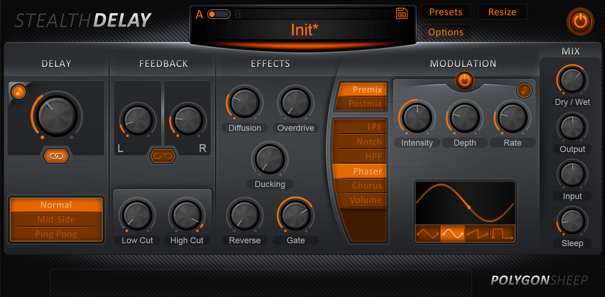The image size is (605, 297).
Task: Select the sawtooth wave LFO shape
Action: click(477, 234)
